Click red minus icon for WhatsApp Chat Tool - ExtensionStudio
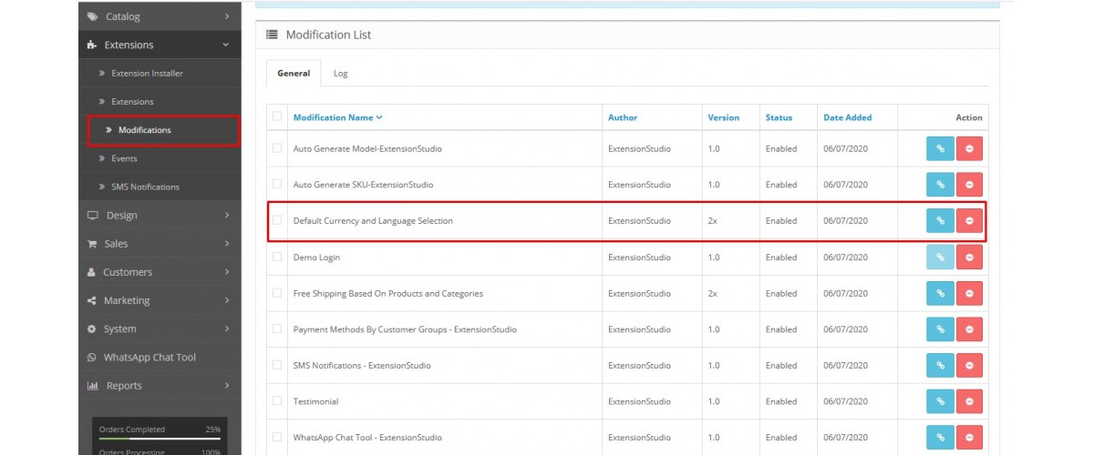Screen dimensions: 1094x455 click(969, 437)
